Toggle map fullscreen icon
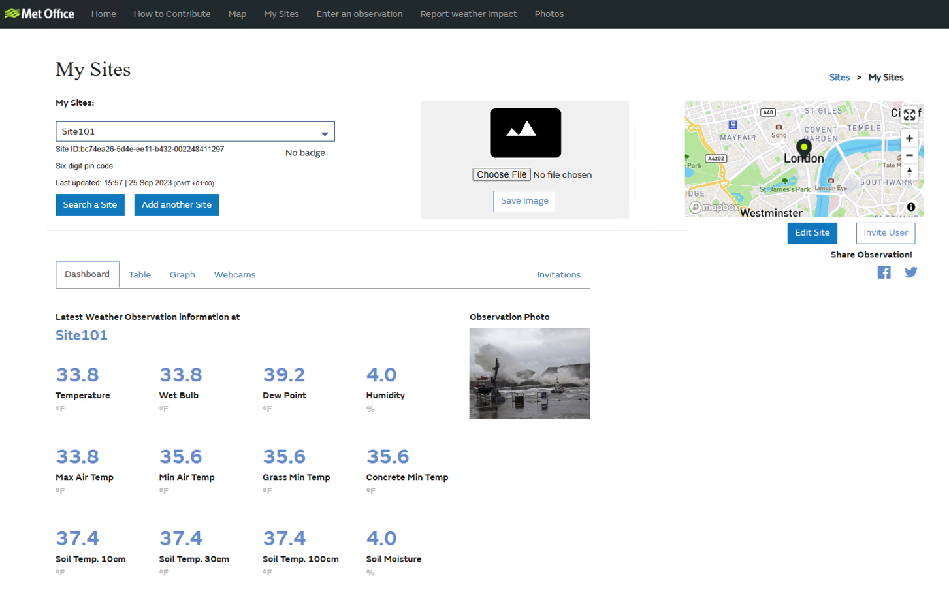This screenshot has height=602, width=949. pyautogui.click(x=909, y=115)
